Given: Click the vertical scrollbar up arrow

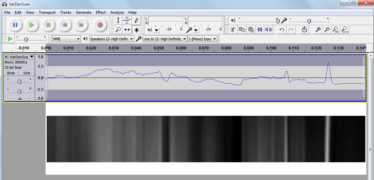Looking at the screenshot, I should point(370,56).
